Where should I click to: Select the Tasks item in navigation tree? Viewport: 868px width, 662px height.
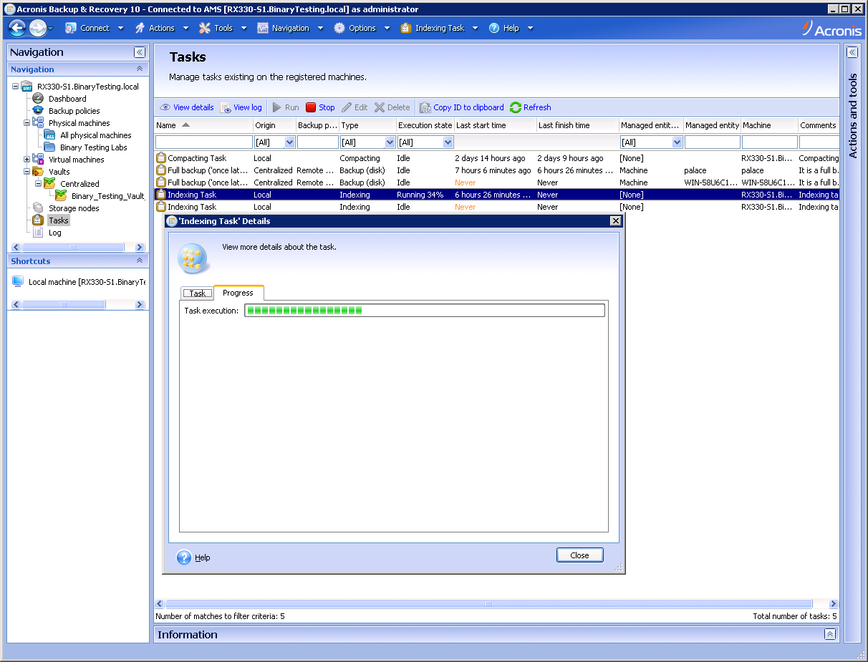pyautogui.click(x=59, y=220)
